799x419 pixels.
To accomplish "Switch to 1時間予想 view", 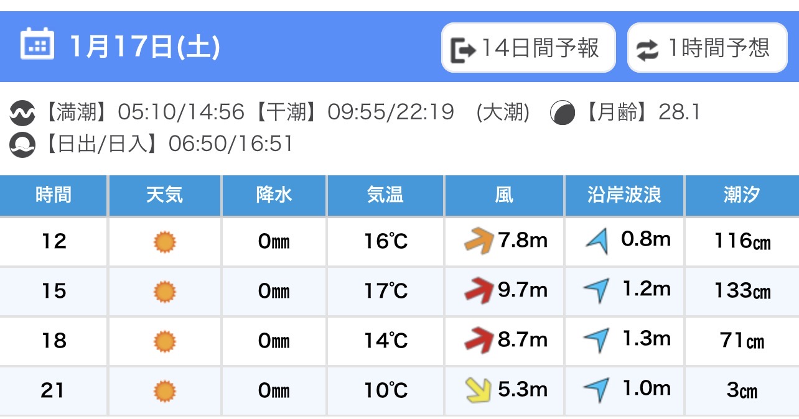I will point(707,48).
